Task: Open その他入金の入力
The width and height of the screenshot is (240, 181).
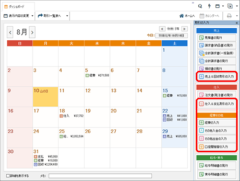Action: (216, 131)
